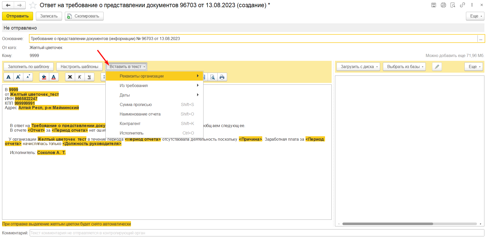Open editor print preview magnifier icon
Image resolution: width=488 pixels, height=240 pixels.
pyautogui.click(x=212, y=77)
